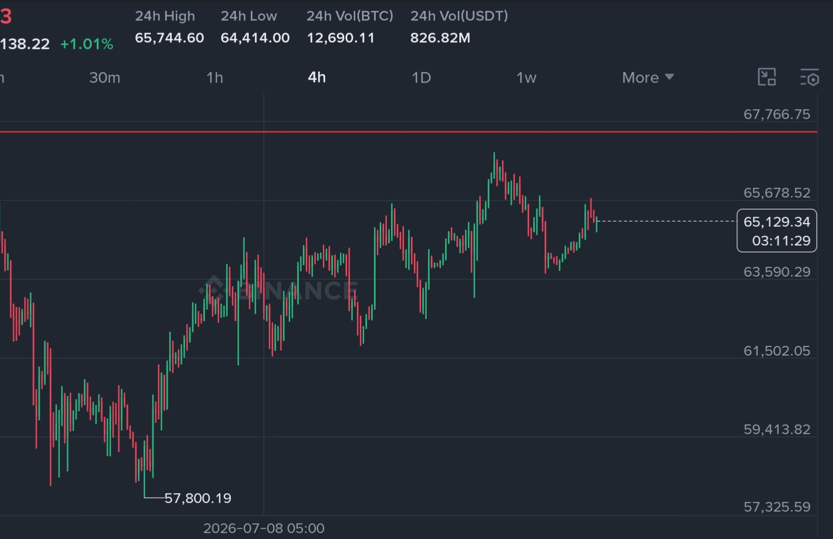Click the 57,800.19 low price marker
This screenshot has width=833, height=539.
click(x=198, y=498)
